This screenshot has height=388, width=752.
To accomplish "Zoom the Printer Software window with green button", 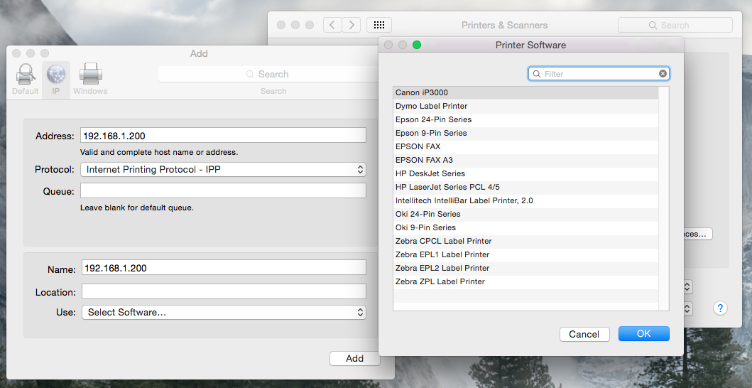I will (417, 45).
